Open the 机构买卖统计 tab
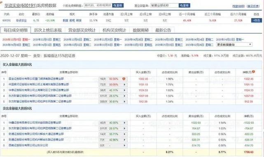Viewport: 264px width, 157px height. pyautogui.click(x=114, y=30)
